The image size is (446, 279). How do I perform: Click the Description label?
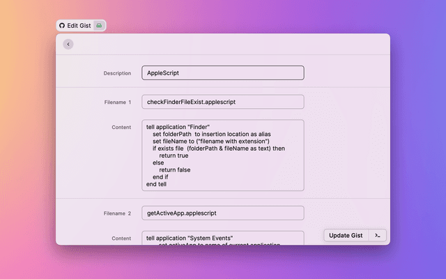pyautogui.click(x=117, y=73)
